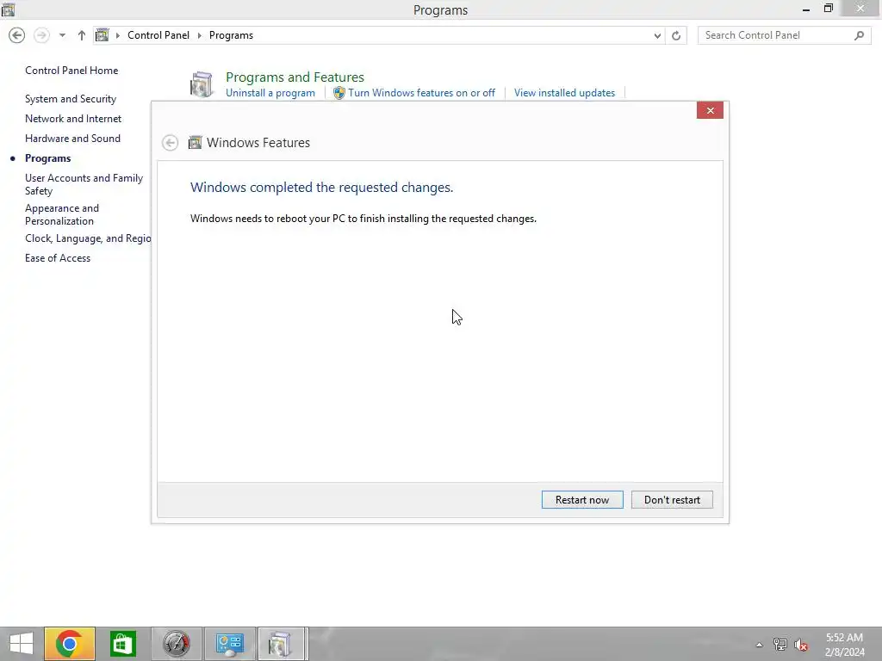Launch Google Chrome from the taskbar

coord(69,644)
